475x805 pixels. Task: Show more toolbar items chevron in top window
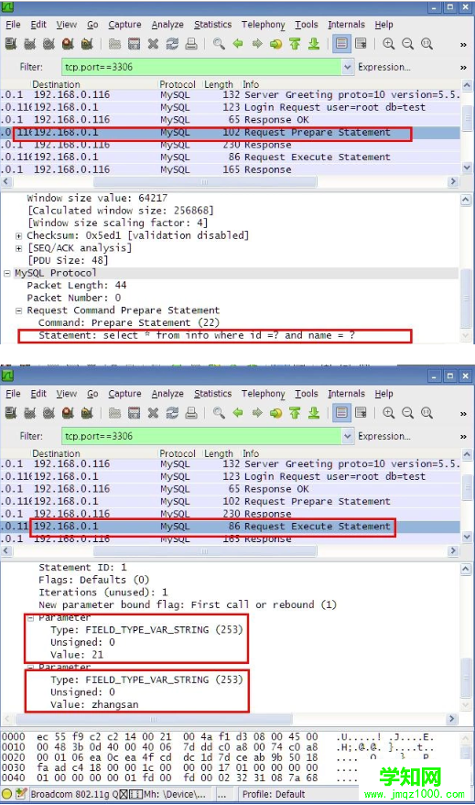[x=463, y=45]
